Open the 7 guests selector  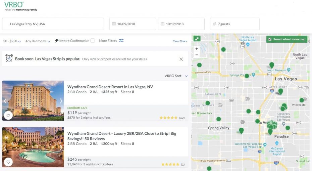click(235, 24)
